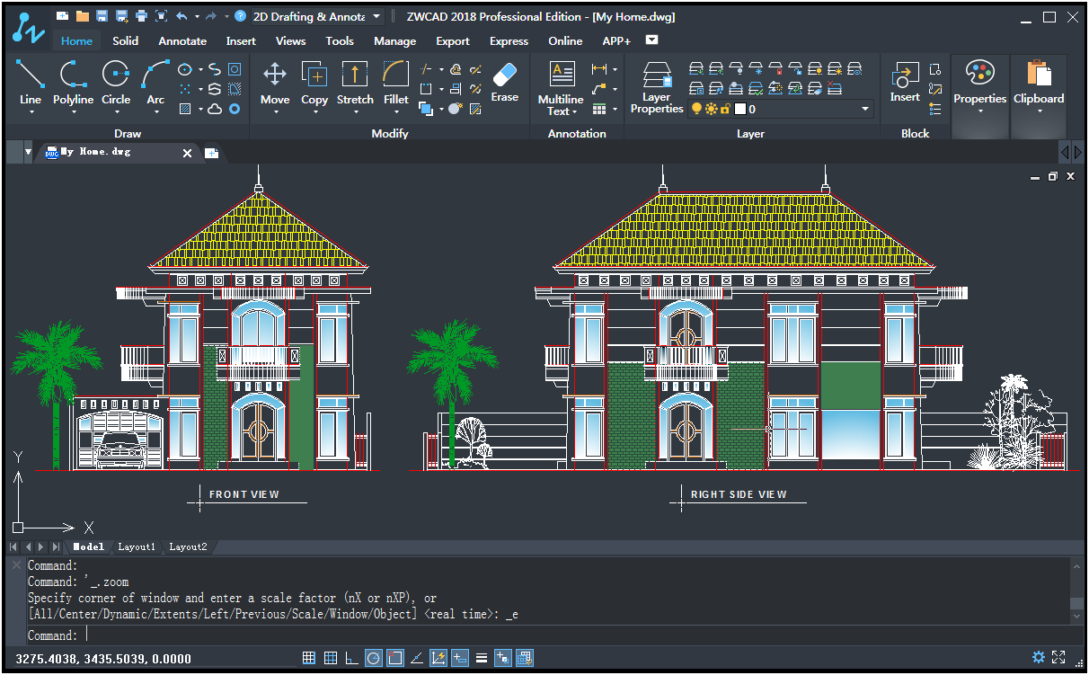Open the Layout1 drawing tab

[x=137, y=546]
